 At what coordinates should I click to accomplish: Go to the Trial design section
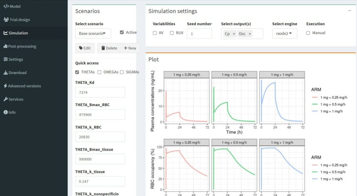pyautogui.click(x=19, y=20)
